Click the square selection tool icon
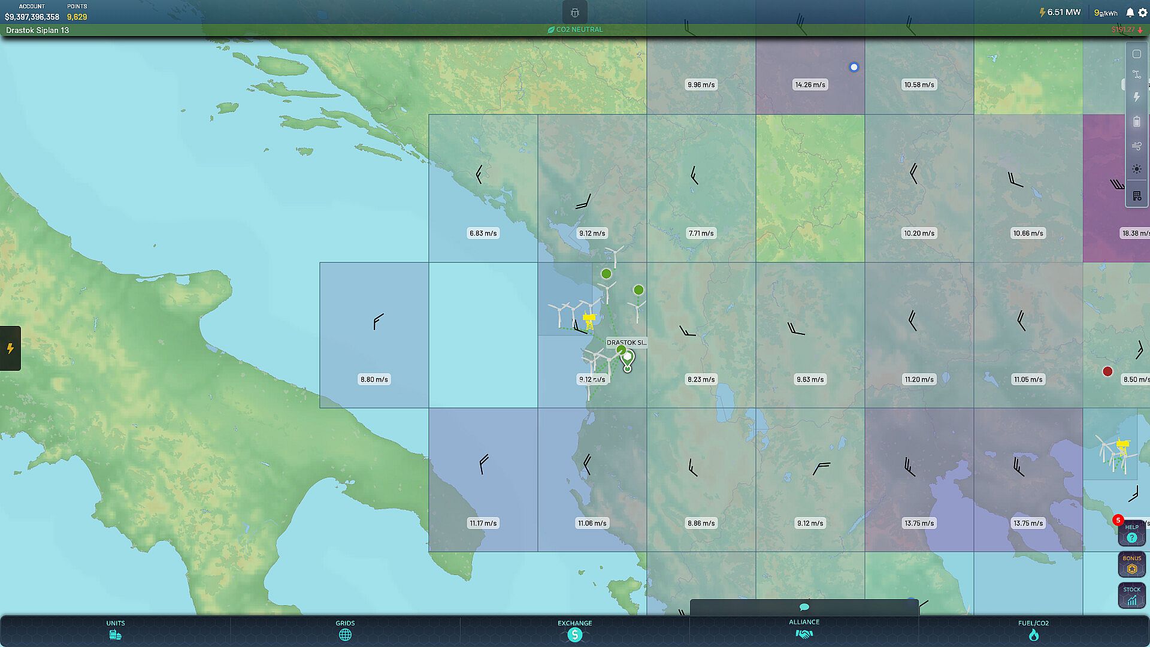The image size is (1150, 647). coord(1136,54)
